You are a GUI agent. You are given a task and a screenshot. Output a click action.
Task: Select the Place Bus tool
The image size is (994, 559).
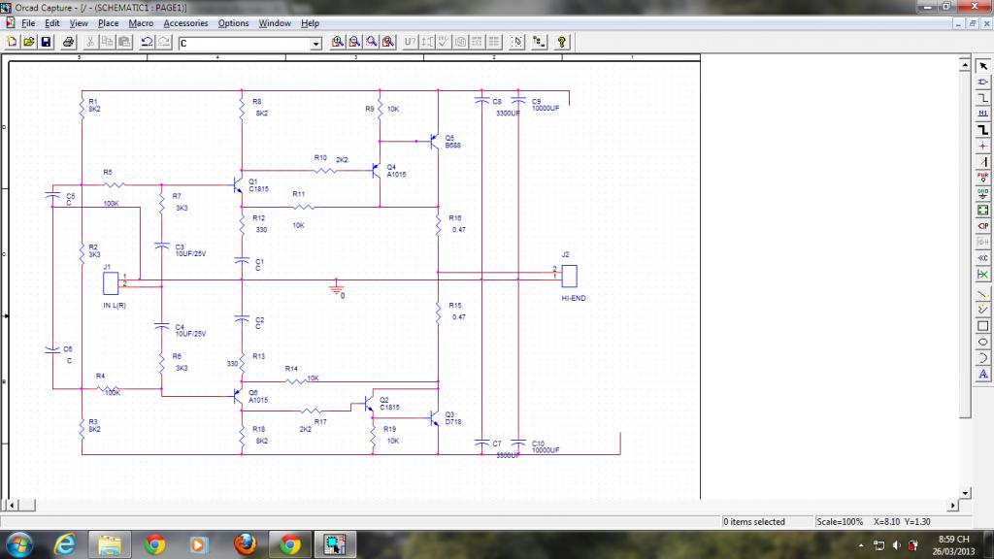(982, 130)
